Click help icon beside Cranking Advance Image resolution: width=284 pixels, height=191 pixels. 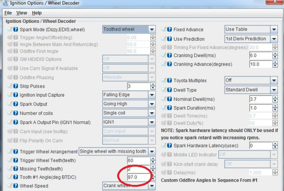pyautogui.click(x=169, y=64)
